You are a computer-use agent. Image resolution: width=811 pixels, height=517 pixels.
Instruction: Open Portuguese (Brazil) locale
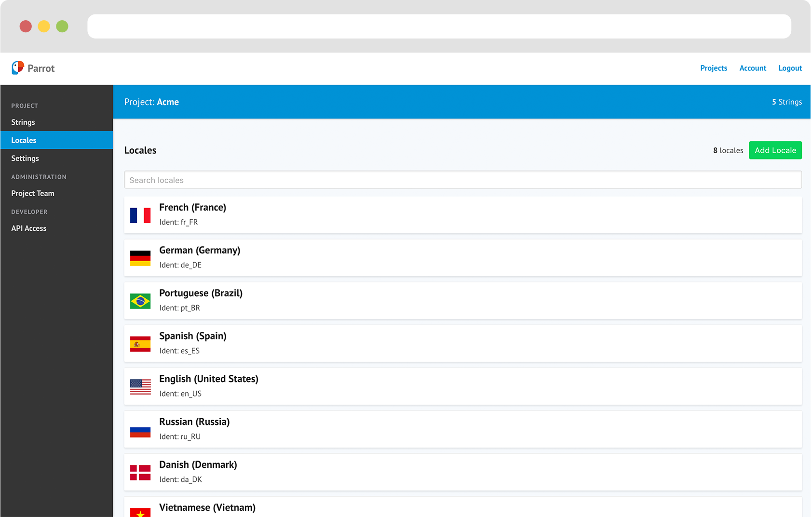click(x=463, y=301)
